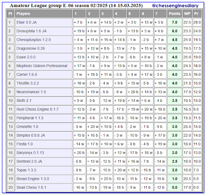206x195 pixels.
Task: Select player Topas 1.3.3
Action: 44,170
